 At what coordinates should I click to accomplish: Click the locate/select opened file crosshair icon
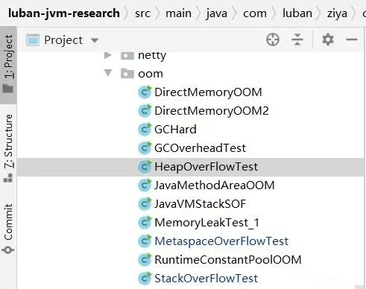pos(273,39)
